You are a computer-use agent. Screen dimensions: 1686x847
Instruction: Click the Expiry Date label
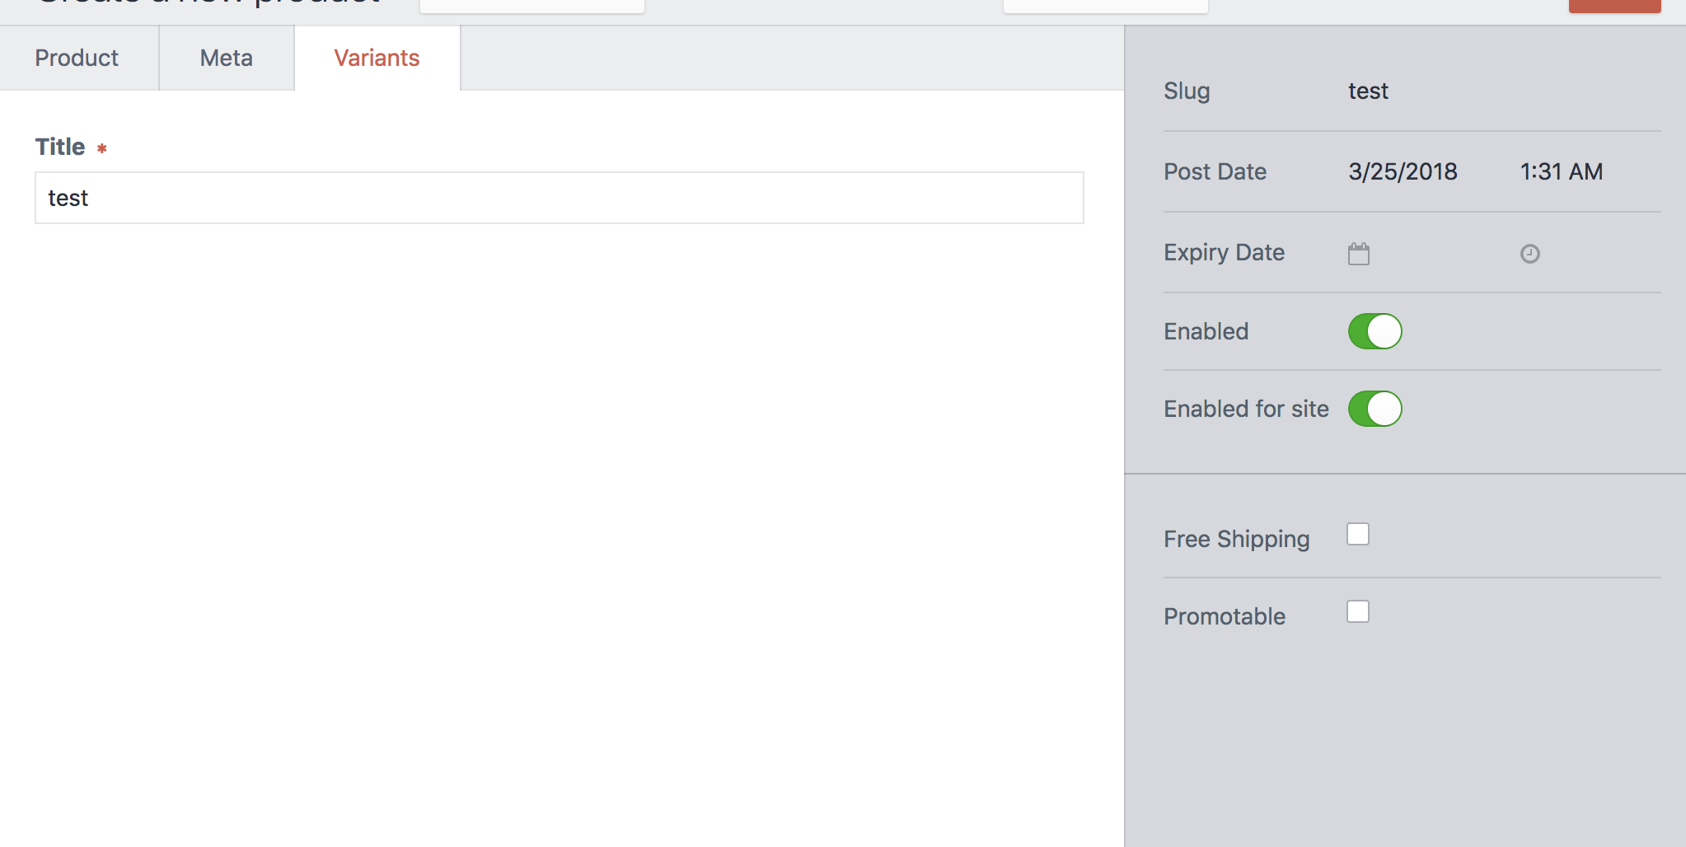pyautogui.click(x=1224, y=253)
